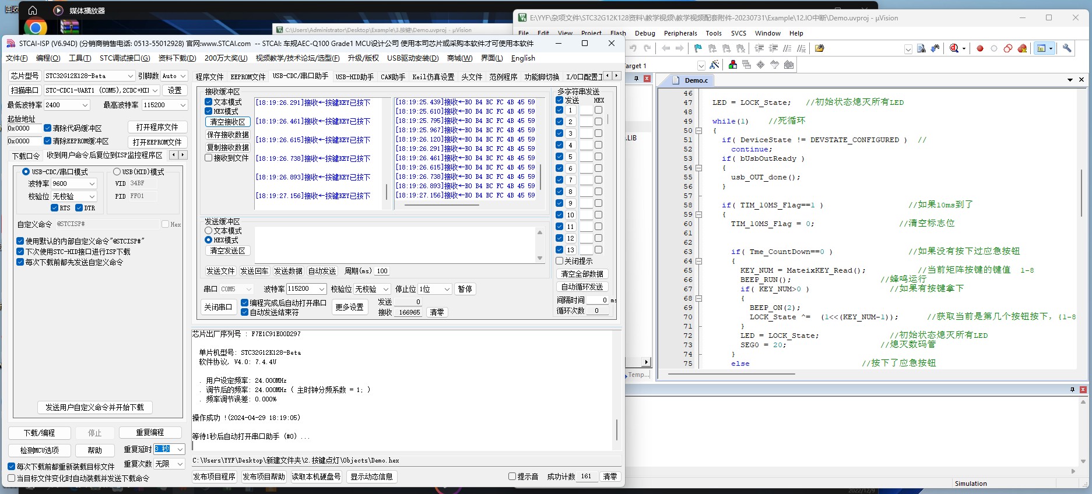Click the enable/disable breakpoint circle icon
Image resolution: width=1092 pixels, height=494 pixels.
(x=994, y=48)
